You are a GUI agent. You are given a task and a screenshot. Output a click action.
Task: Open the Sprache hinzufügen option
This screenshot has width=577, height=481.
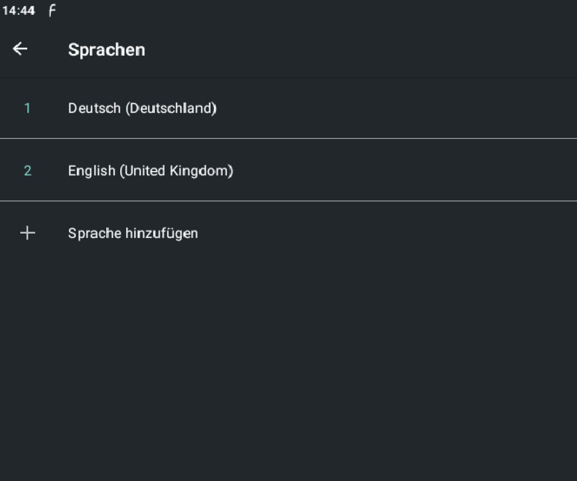[x=133, y=234]
